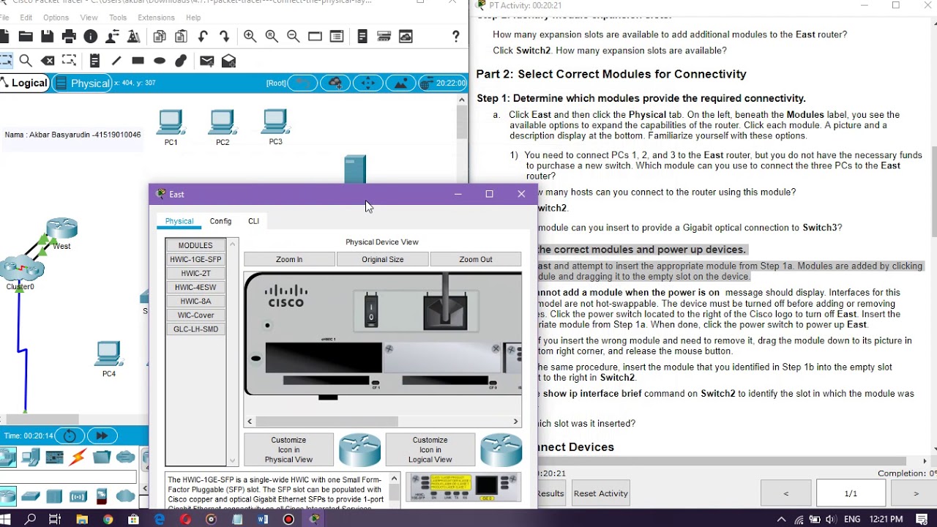Screen dimensions: 937x527
Task: Click Customize Icon in Physical View
Action: (x=288, y=449)
